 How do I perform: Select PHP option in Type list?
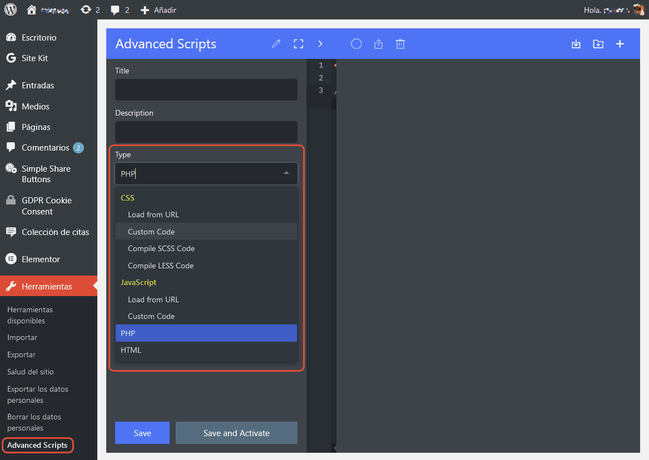click(206, 333)
